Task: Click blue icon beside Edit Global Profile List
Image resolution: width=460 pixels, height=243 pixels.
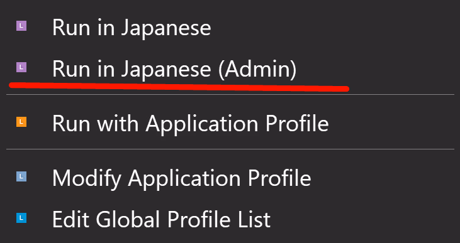Action: [x=21, y=218]
